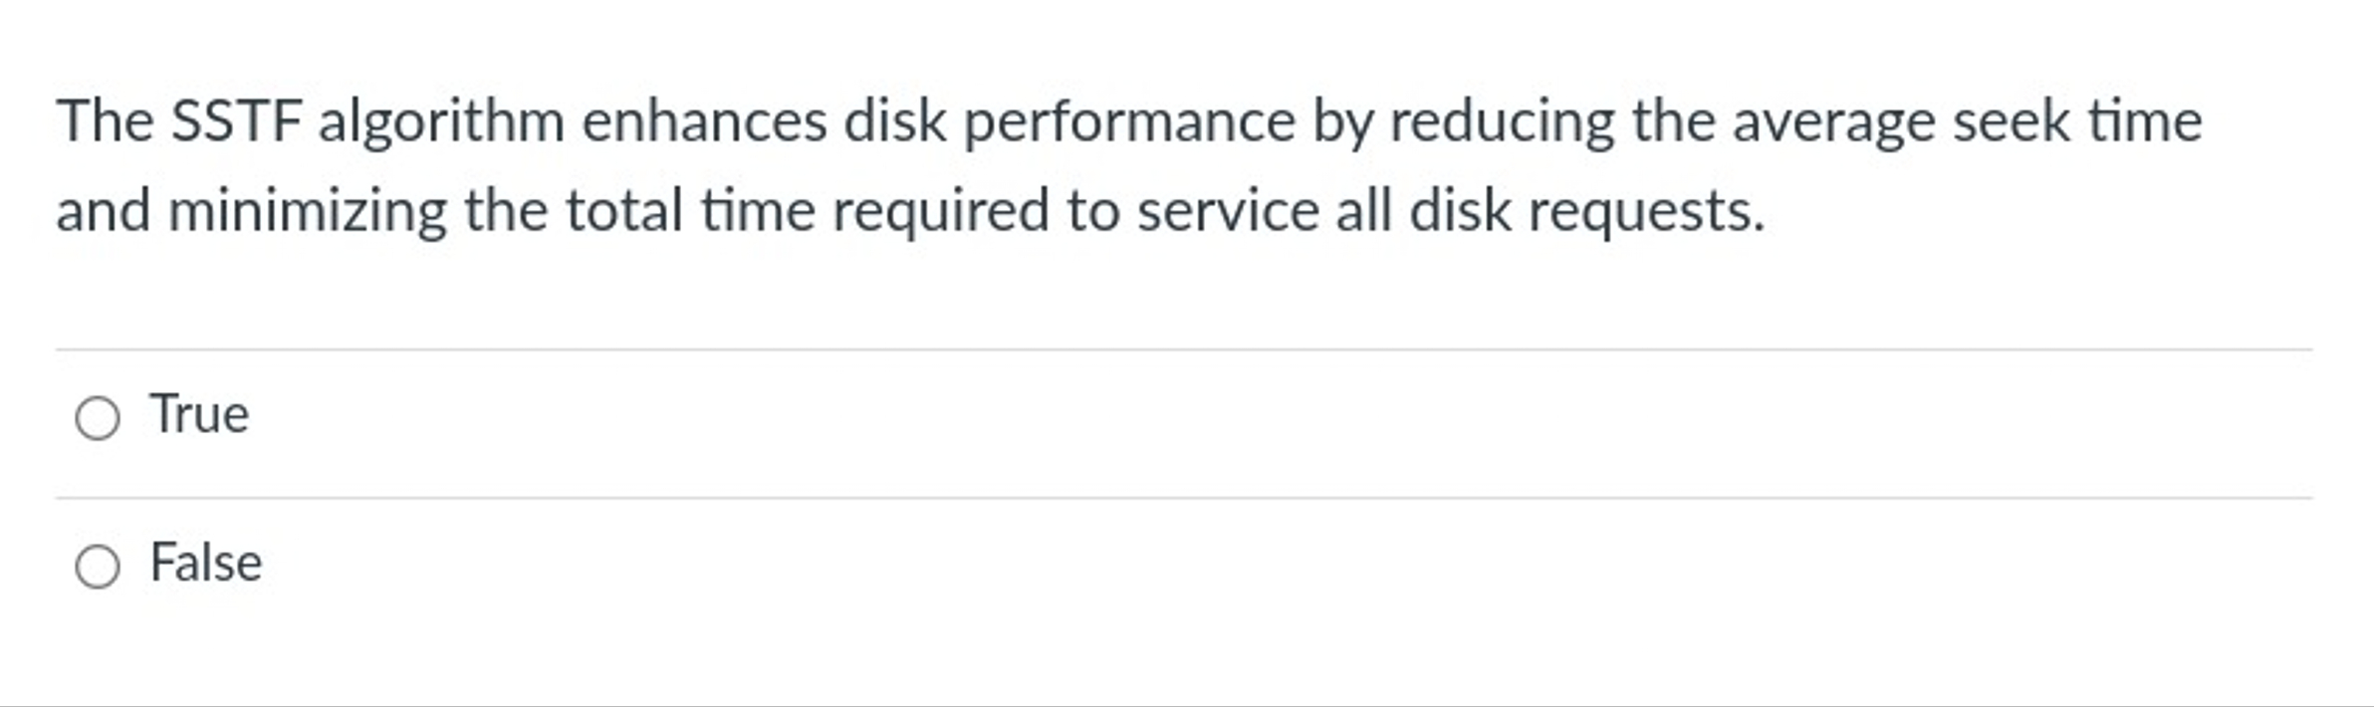Click the circle next to False
Image resolution: width=2374 pixels, height=707 pixels.
coord(100,568)
